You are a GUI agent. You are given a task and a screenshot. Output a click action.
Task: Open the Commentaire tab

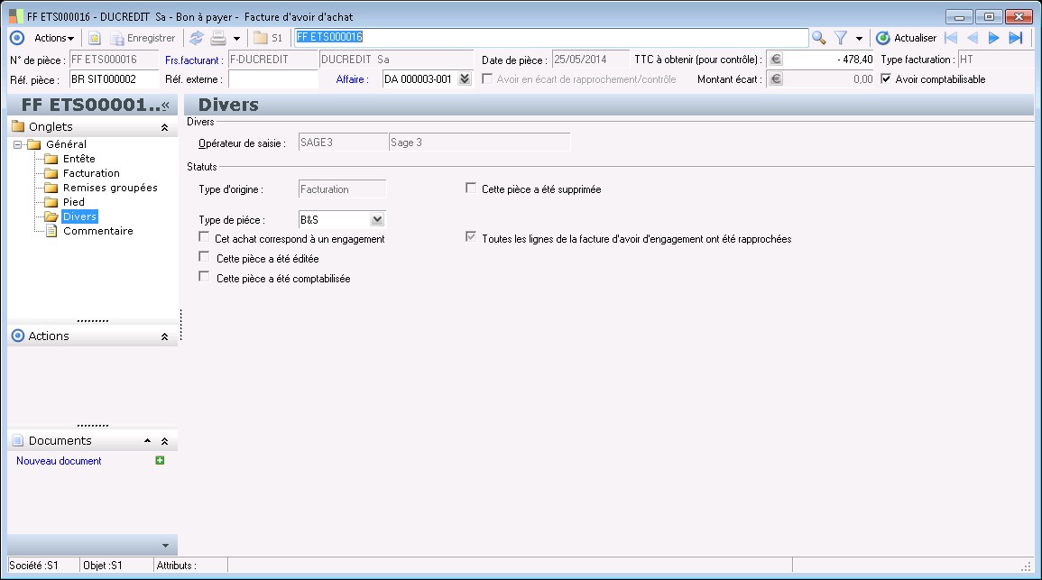(x=97, y=231)
